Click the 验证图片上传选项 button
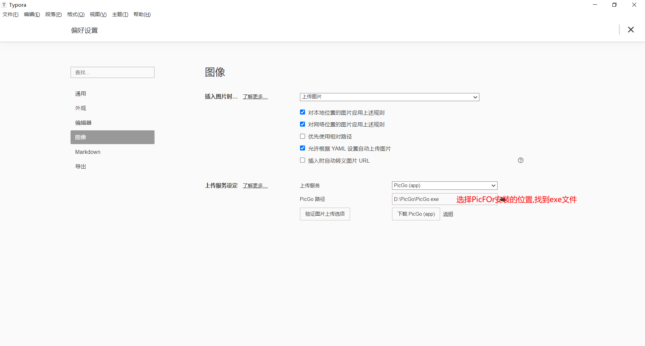The height and width of the screenshot is (346, 645). point(325,214)
